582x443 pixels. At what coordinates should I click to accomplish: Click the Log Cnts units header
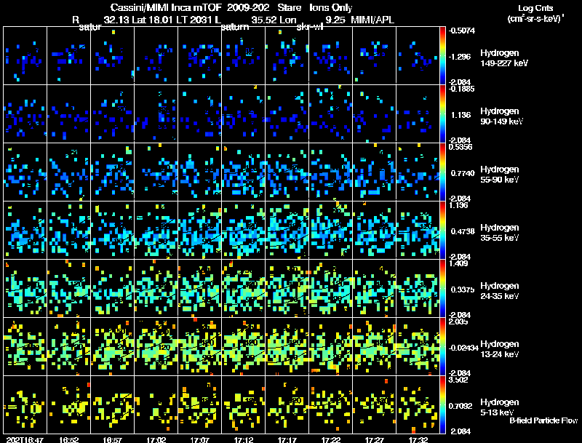point(534,15)
